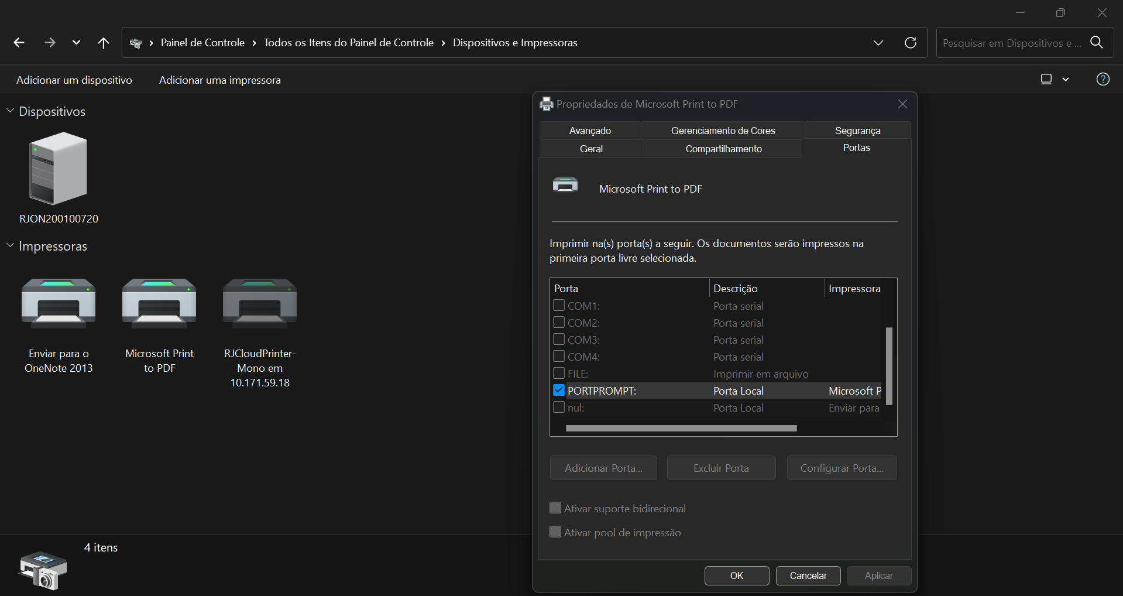Refresh Dispositivos e Impressoras view
Viewport: 1123px width, 596px height.
[911, 43]
